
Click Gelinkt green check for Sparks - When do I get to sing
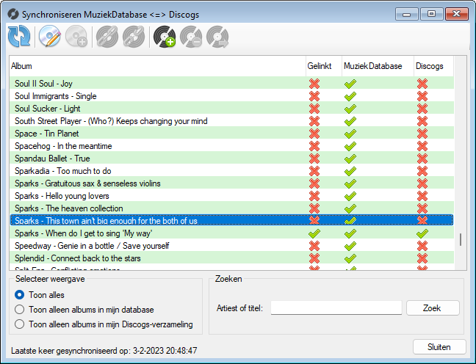(314, 233)
